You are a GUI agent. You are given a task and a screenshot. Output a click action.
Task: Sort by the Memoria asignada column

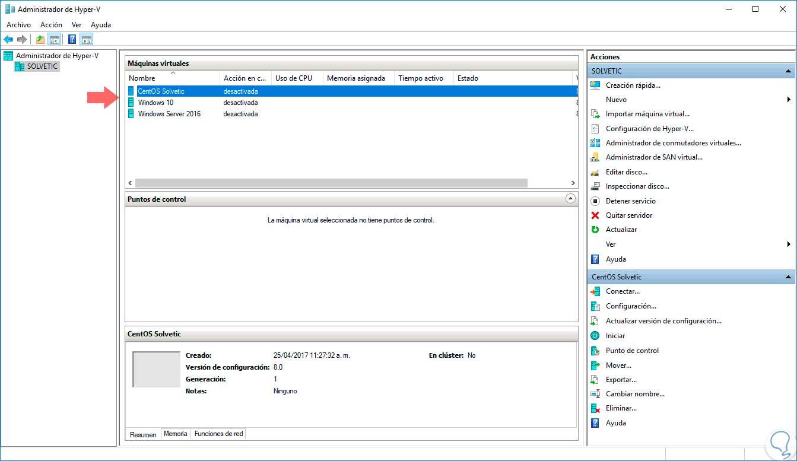(x=358, y=78)
